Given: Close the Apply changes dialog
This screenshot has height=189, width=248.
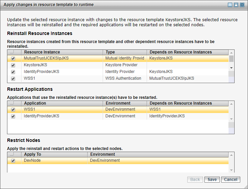Looking at the screenshot, I should (242, 5).
